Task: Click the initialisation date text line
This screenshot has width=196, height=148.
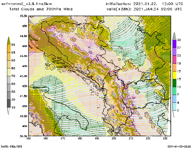Action: click(144, 4)
